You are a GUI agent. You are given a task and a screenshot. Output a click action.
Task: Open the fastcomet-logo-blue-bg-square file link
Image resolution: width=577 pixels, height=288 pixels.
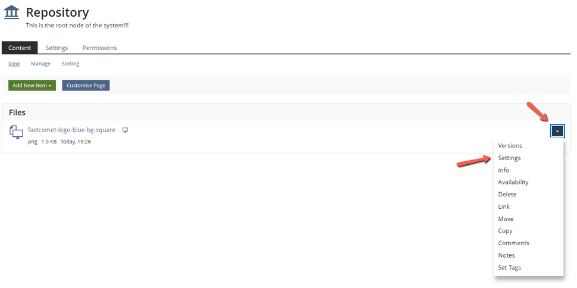click(x=71, y=130)
